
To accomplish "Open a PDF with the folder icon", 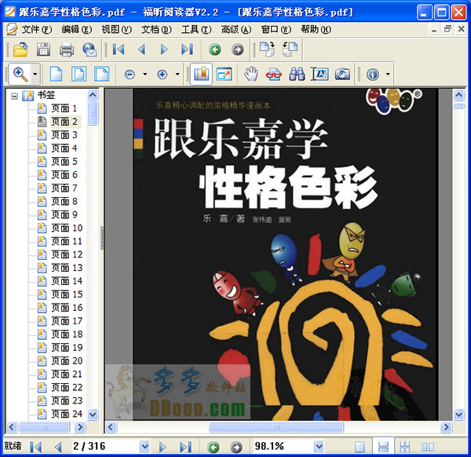I will 20,49.
